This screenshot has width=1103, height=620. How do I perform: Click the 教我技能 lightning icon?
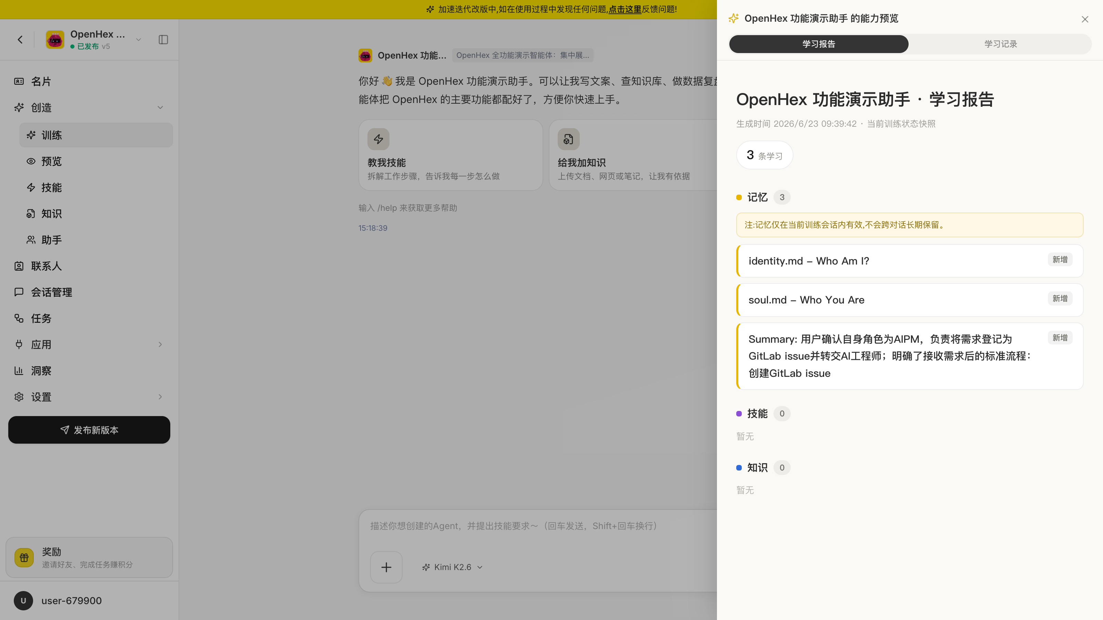[378, 139]
